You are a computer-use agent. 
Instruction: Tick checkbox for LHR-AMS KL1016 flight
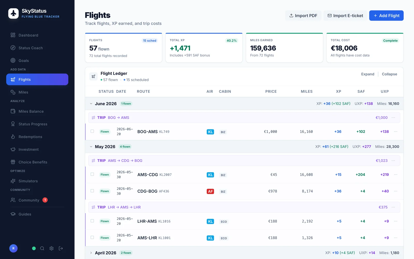click(x=92, y=221)
